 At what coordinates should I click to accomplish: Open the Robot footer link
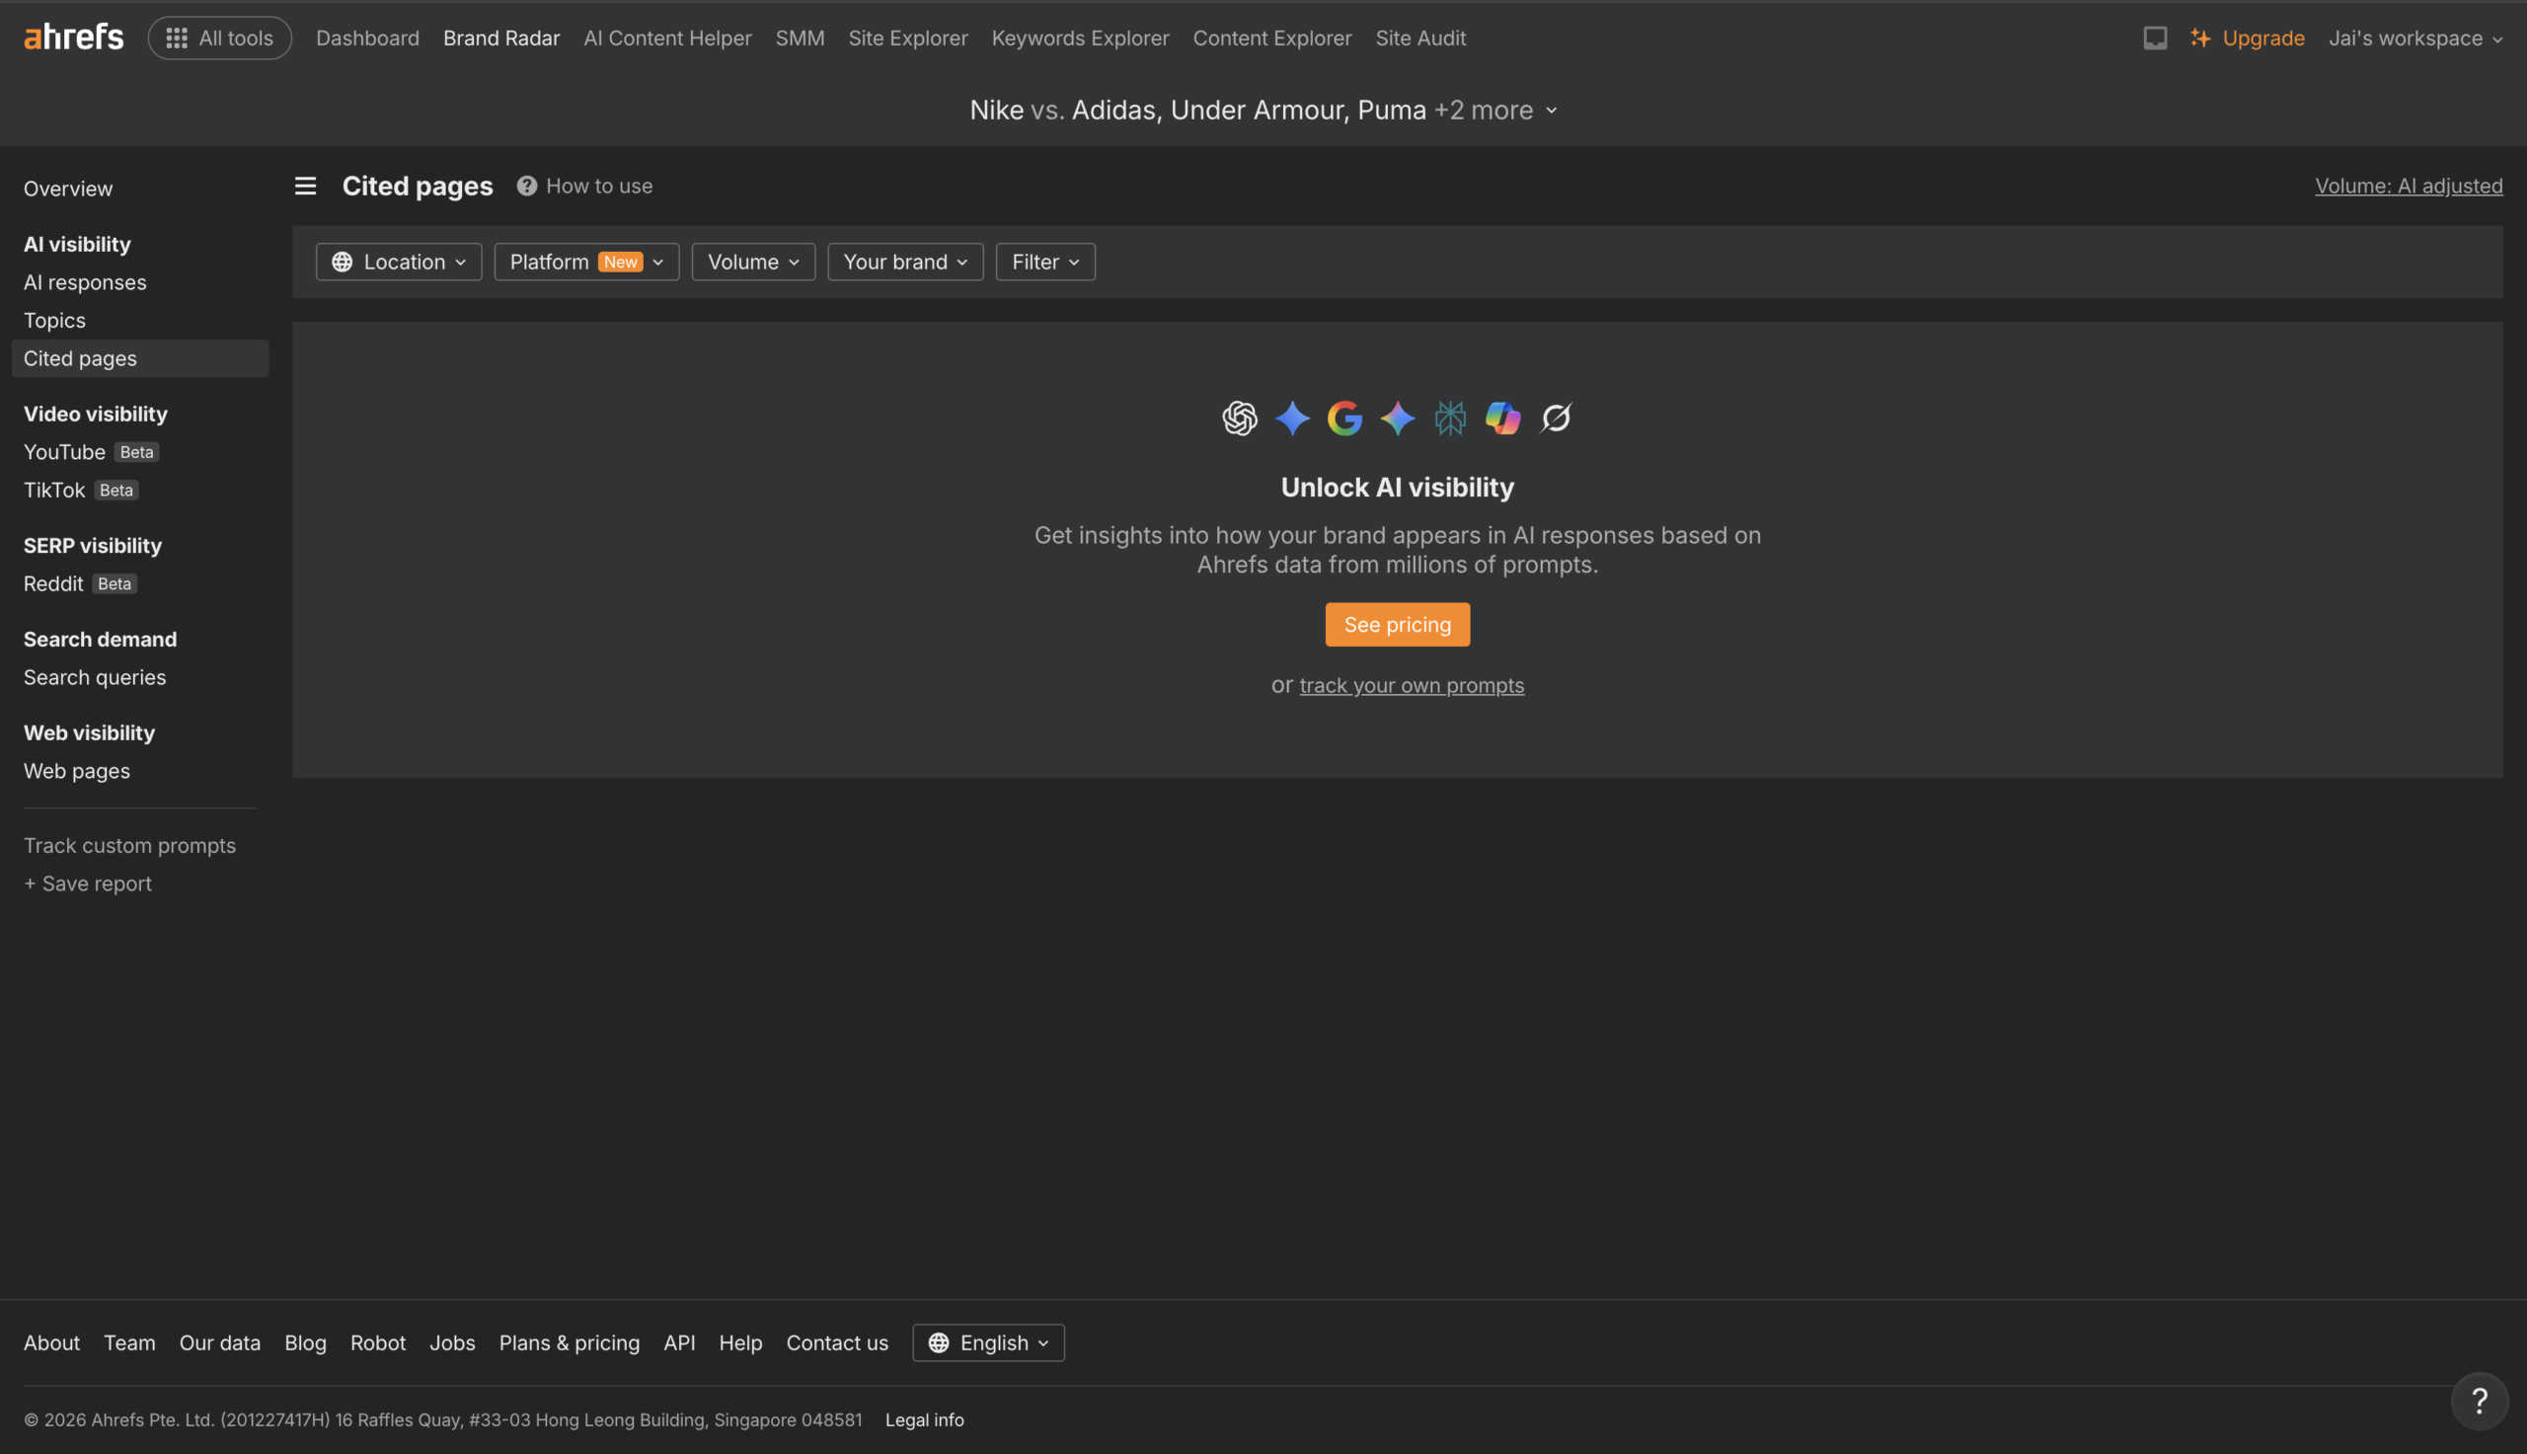[378, 1343]
